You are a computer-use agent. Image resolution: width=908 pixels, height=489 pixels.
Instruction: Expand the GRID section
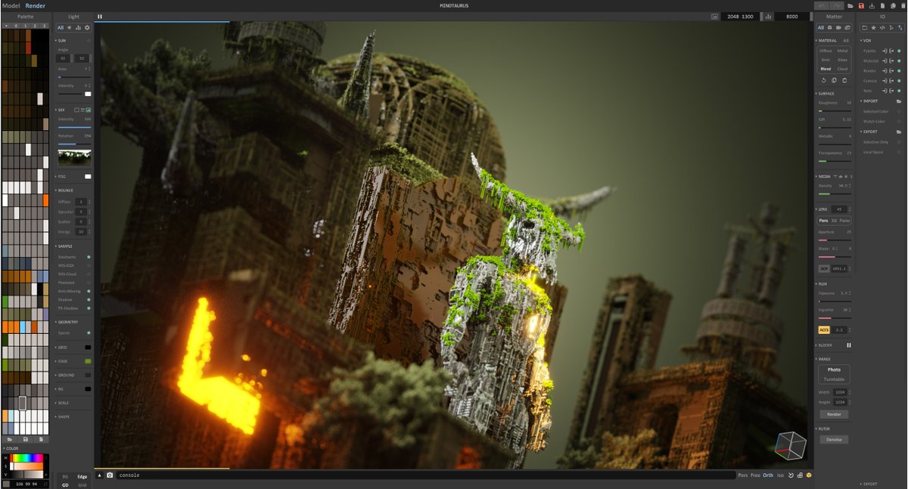[x=61, y=347]
